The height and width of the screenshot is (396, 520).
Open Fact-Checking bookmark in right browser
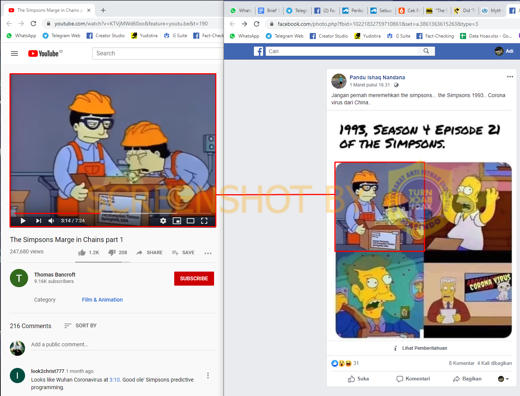(x=435, y=36)
